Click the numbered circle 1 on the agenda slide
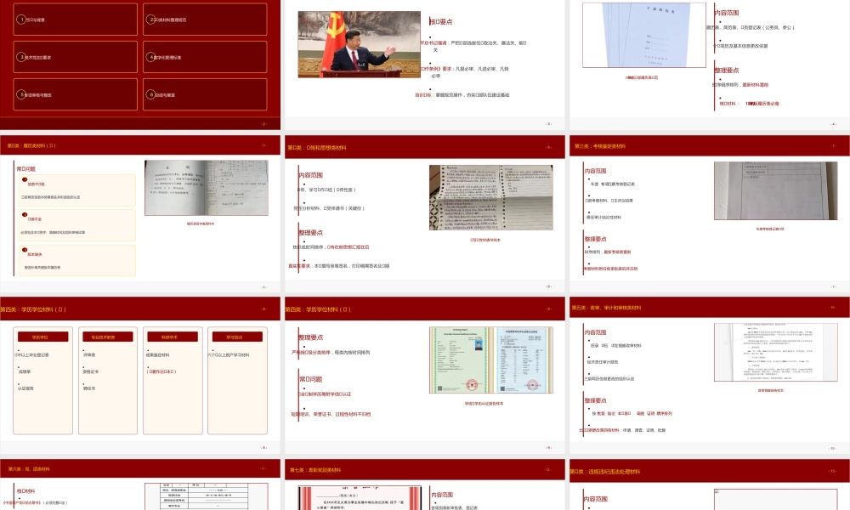The height and width of the screenshot is (510, 850). [x=20, y=19]
